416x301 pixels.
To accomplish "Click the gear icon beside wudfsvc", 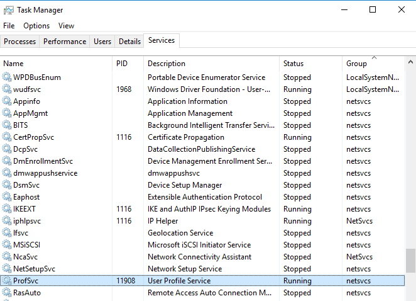I will click(x=7, y=89).
